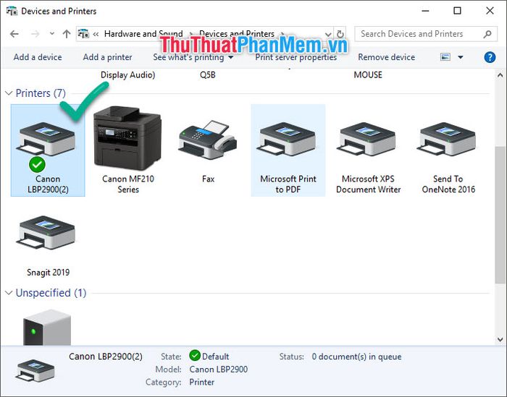Maximize the Devices and Printers window
This screenshot has width=507, height=397.
click(x=457, y=11)
